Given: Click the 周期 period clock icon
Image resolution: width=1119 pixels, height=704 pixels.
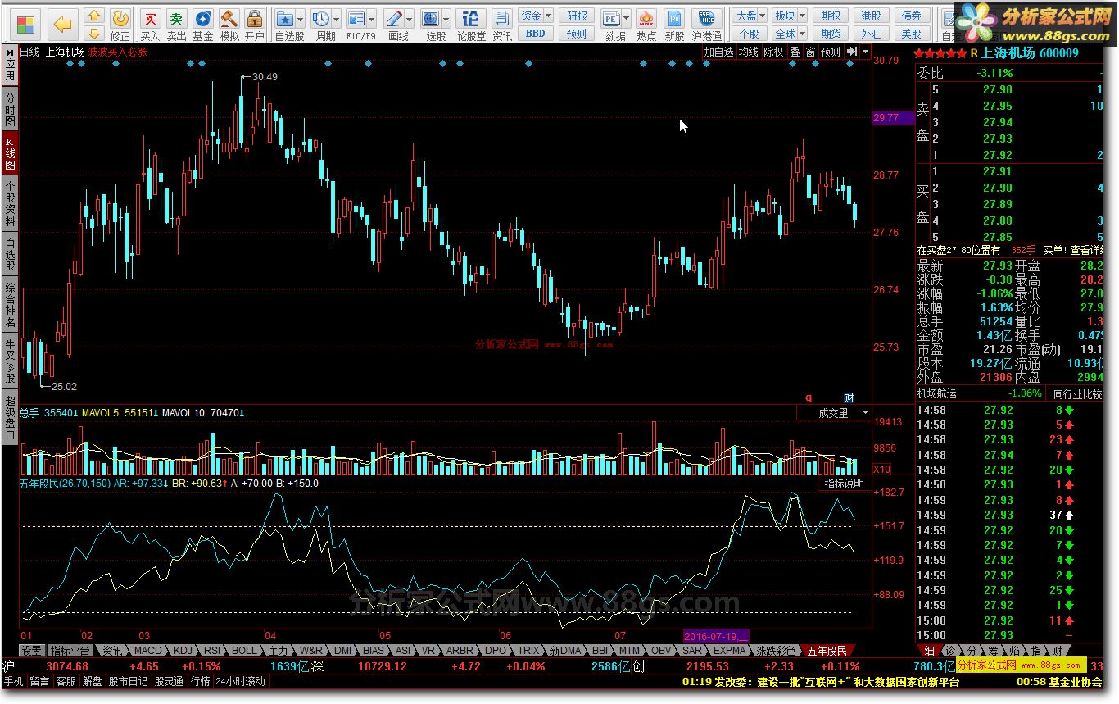Looking at the screenshot, I should pyautogui.click(x=321, y=18).
